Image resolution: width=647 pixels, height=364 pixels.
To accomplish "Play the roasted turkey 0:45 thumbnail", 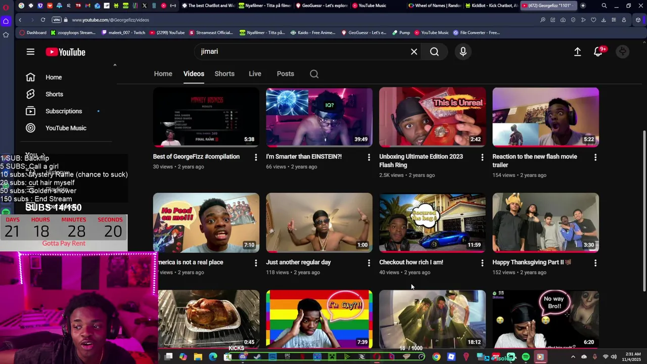I will coord(208,318).
